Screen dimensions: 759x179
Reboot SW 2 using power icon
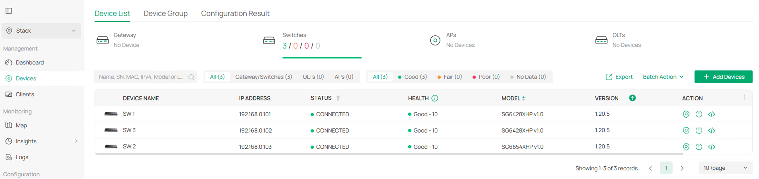coord(699,147)
